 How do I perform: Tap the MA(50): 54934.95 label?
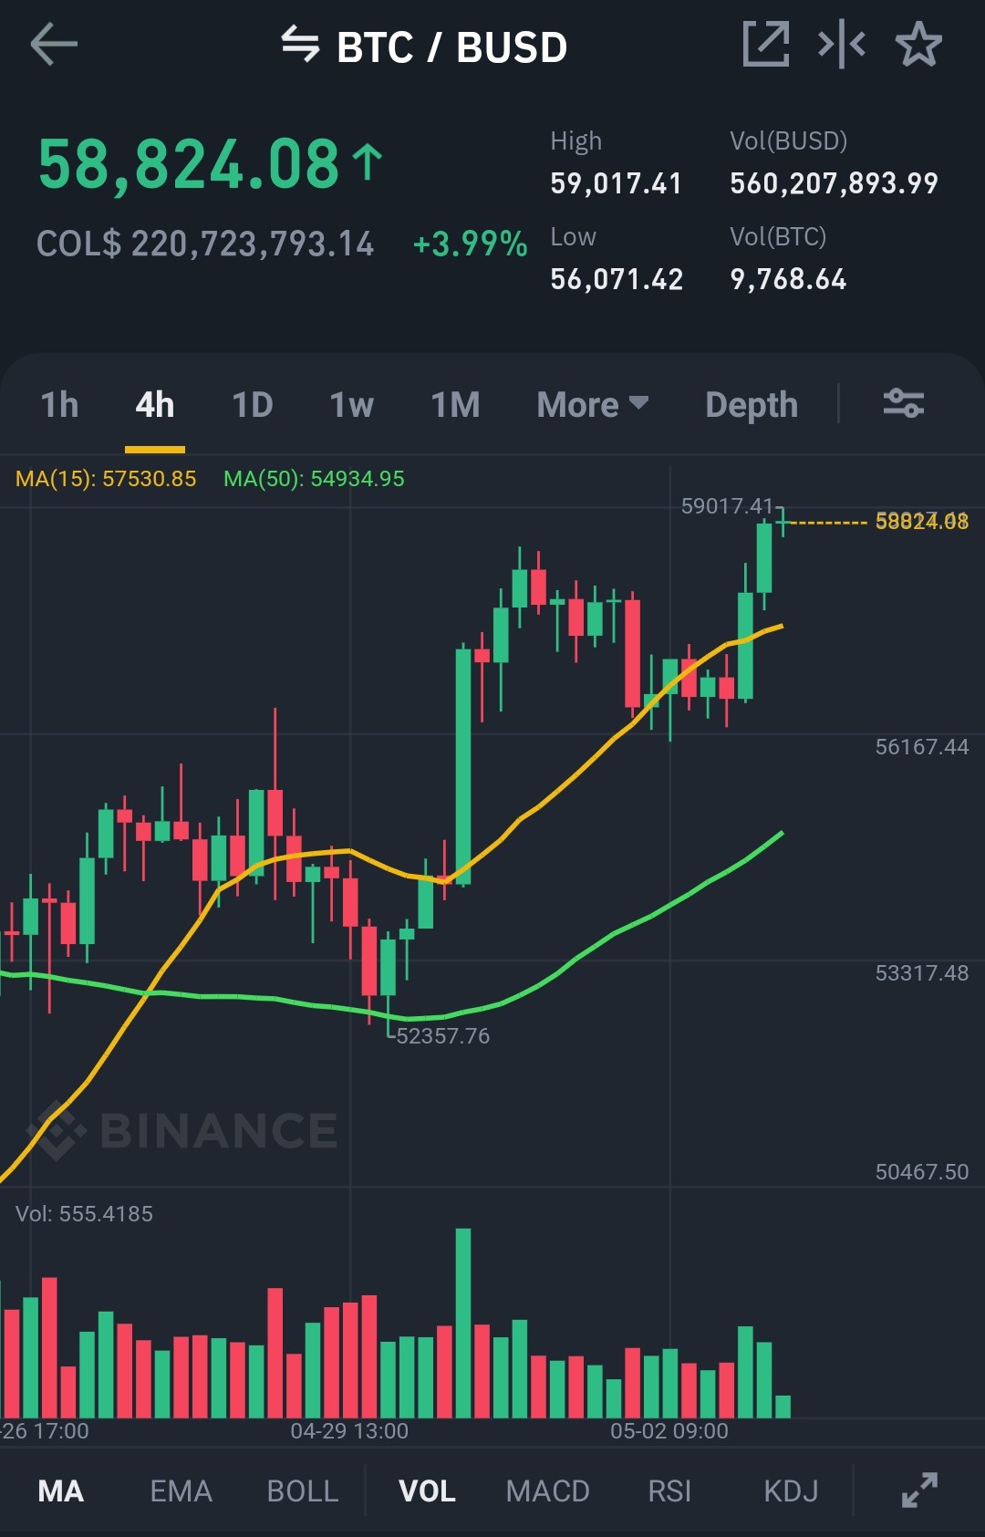coord(314,479)
